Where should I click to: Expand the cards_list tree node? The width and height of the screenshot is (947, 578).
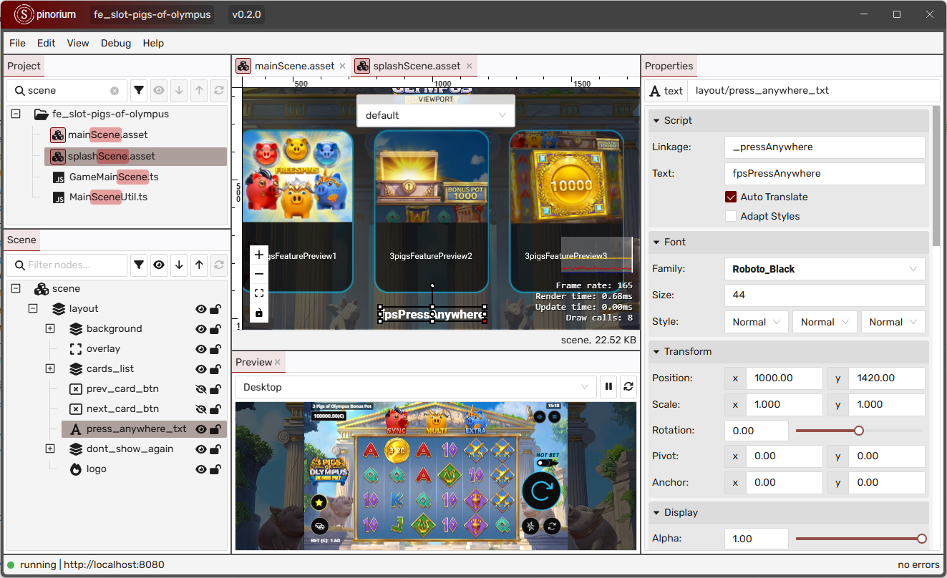coord(50,369)
